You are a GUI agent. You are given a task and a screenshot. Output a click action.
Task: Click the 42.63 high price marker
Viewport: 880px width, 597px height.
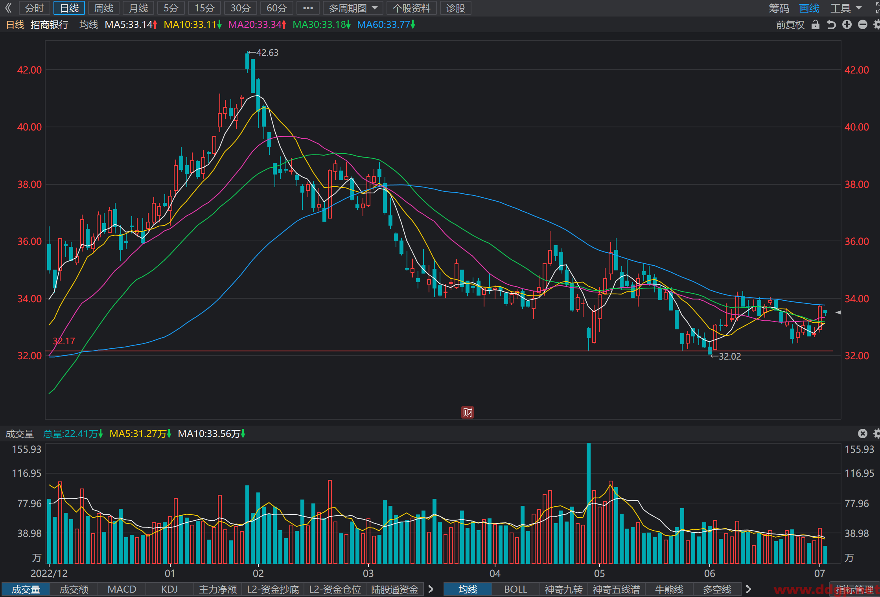click(263, 52)
